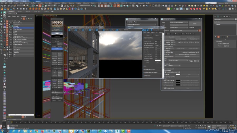The width and height of the screenshot is (237, 133).
Task: Open the Customize menu in menu bar
Action: tap(72, 3)
